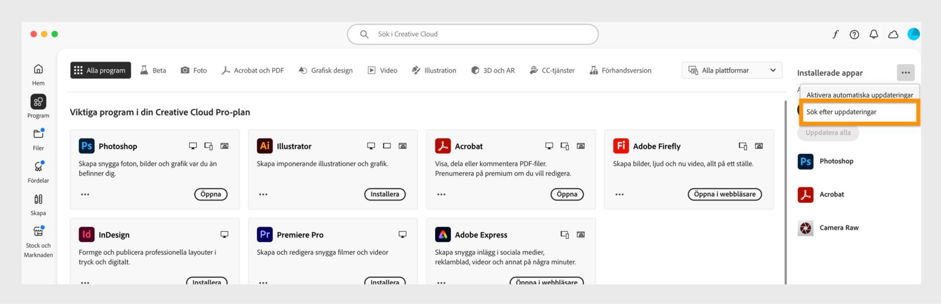Click Öppna i webbläsare for Adobe Firefly

click(x=724, y=194)
